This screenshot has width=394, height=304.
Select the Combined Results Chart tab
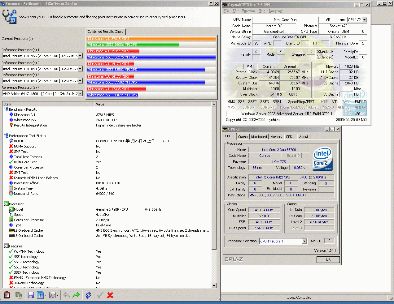(x=105, y=32)
